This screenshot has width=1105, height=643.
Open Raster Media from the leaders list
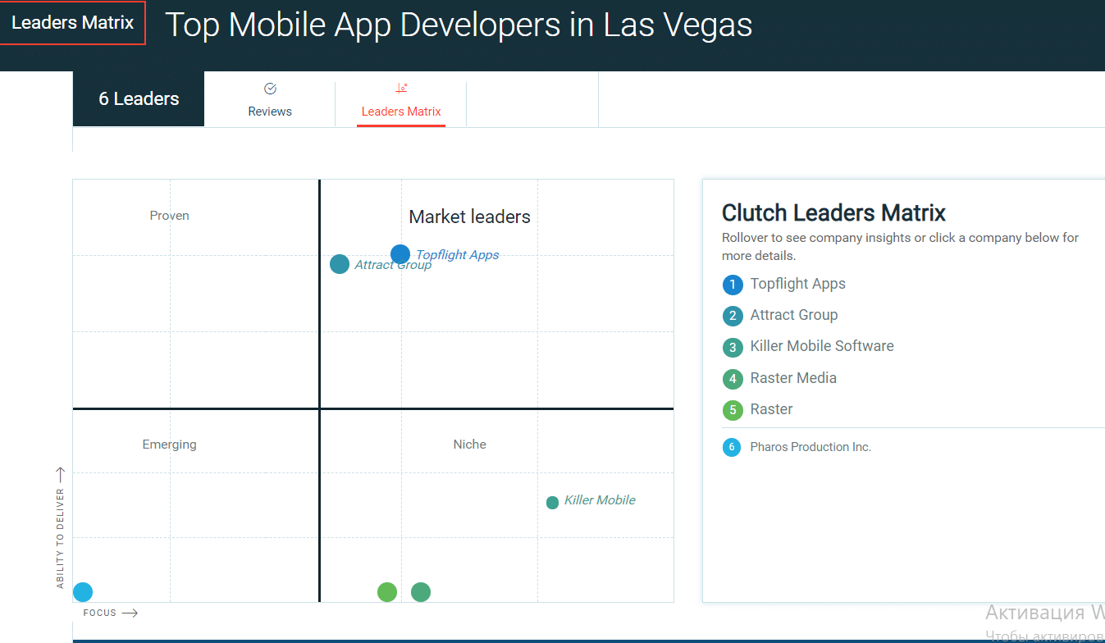click(793, 378)
